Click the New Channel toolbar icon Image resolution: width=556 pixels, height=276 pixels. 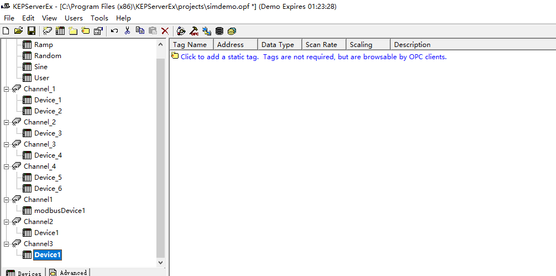click(x=47, y=31)
